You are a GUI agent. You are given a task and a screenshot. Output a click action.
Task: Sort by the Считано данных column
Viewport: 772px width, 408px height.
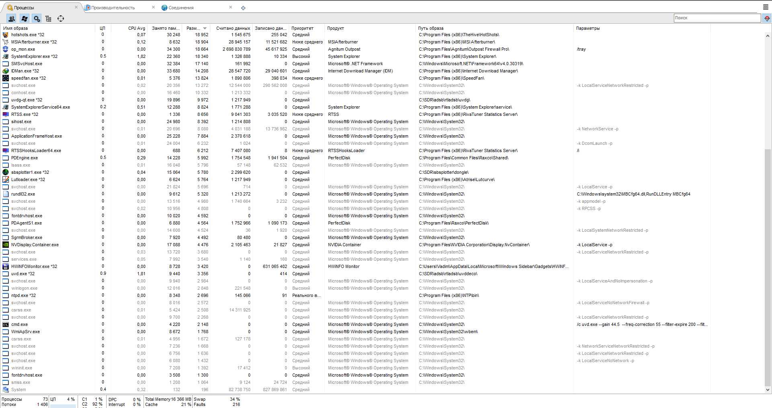[233, 28]
